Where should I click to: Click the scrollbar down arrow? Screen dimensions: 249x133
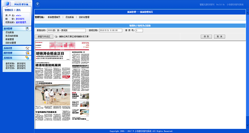pyautogui.click(x=247, y=125)
